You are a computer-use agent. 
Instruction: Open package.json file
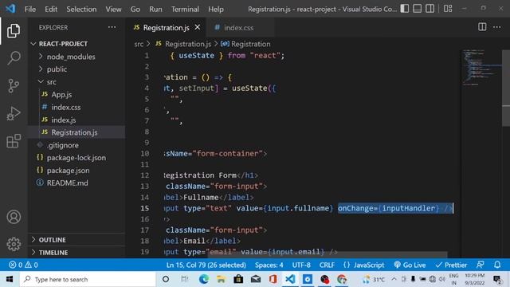coord(76,170)
